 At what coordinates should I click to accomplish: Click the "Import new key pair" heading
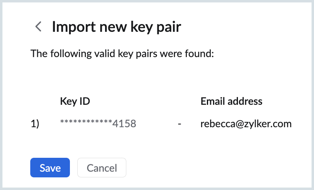[116, 27]
